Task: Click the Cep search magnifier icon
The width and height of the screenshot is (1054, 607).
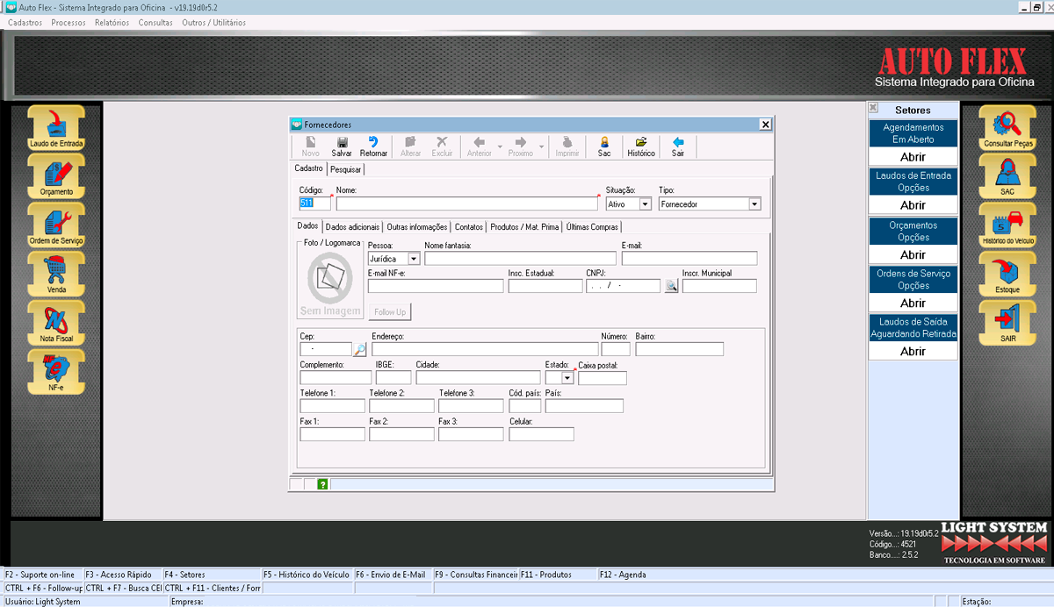Action: [360, 349]
